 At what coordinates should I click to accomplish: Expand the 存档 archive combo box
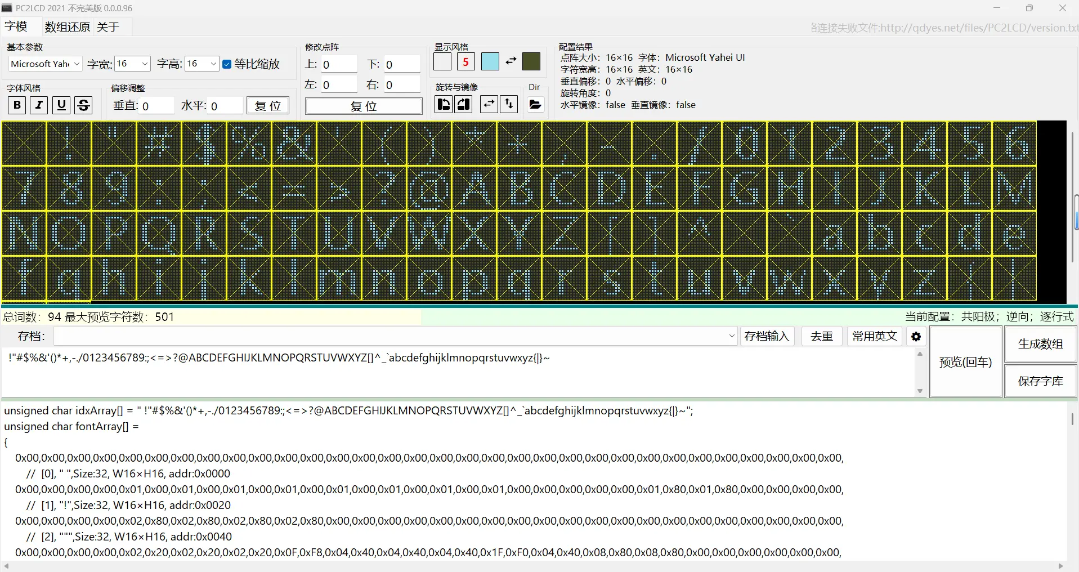[732, 336]
